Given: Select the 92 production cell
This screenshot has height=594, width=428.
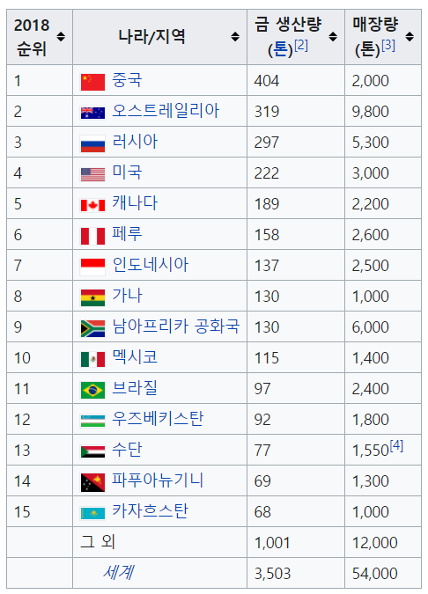Looking at the screenshot, I should [x=296, y=420].
